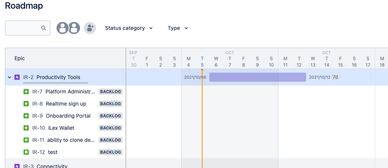Select the Realtime sign up issue
The height and width of the screenshot is (168, 388).
pos(66,104)
